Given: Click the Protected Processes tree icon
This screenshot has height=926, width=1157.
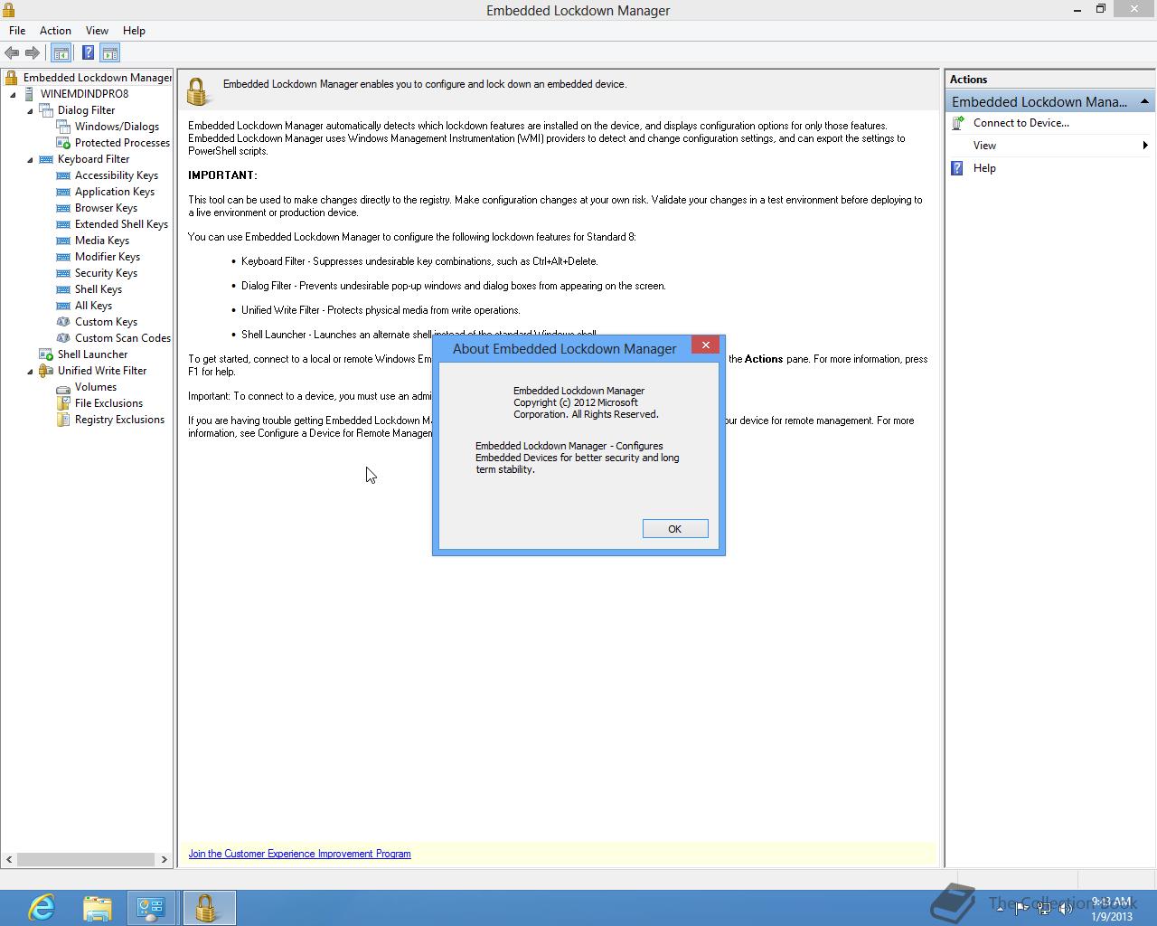Looking at the screenshot, I should [x=63, y=143].
